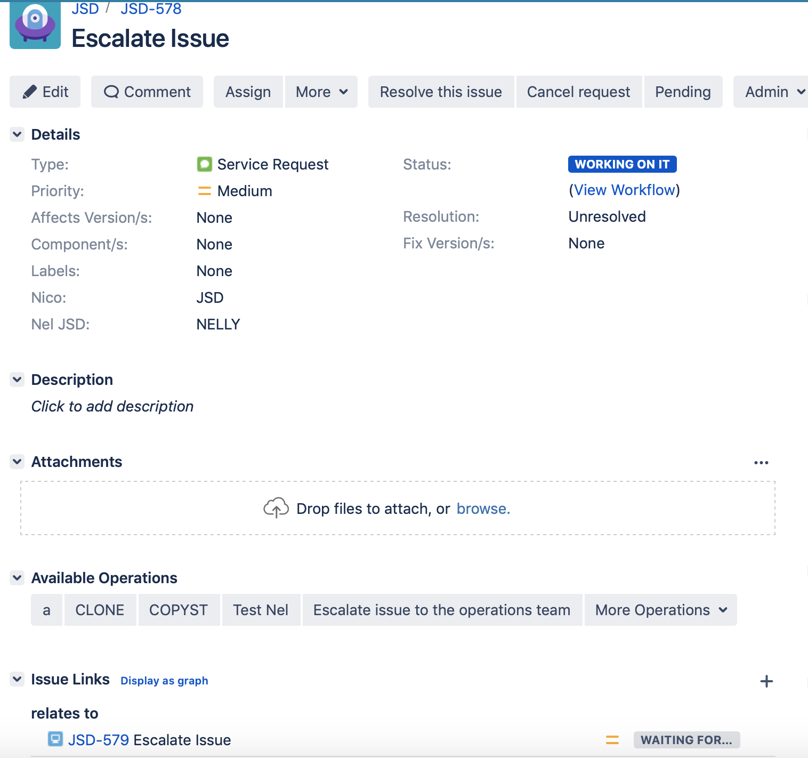Open the Admin dropdown

tap(772, 91)
